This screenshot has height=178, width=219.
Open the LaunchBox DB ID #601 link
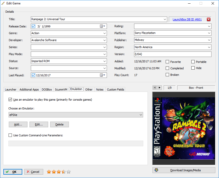[x=187, y=19]
